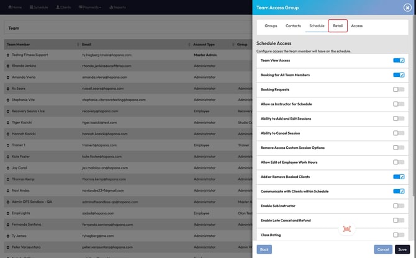The height and width of the screenshot is (258, 416).
Task: Disable the Team View Access toggle
Action: pos(398,60)
